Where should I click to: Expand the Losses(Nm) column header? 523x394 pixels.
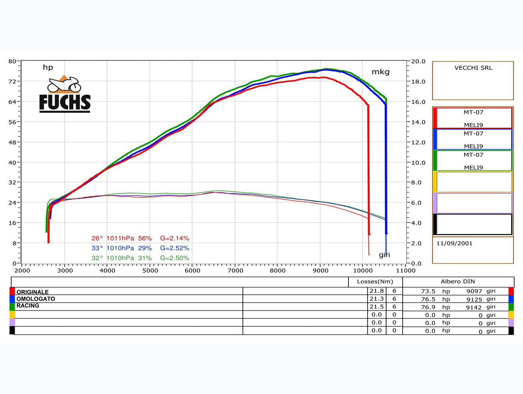click(374, 281)
